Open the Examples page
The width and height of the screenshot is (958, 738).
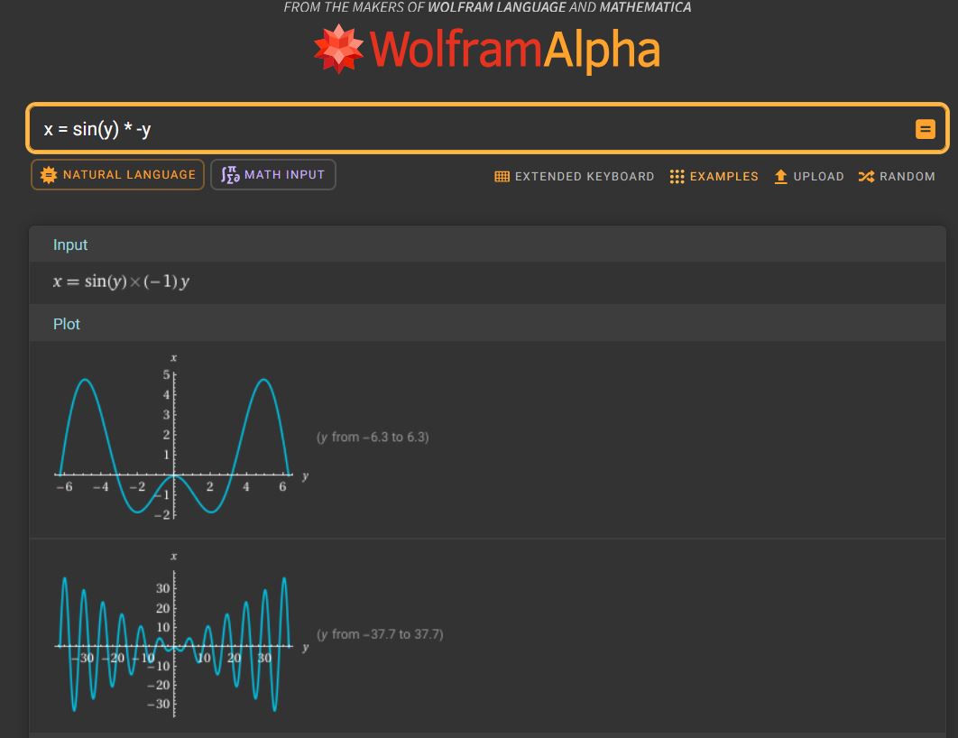click(714, 177)
